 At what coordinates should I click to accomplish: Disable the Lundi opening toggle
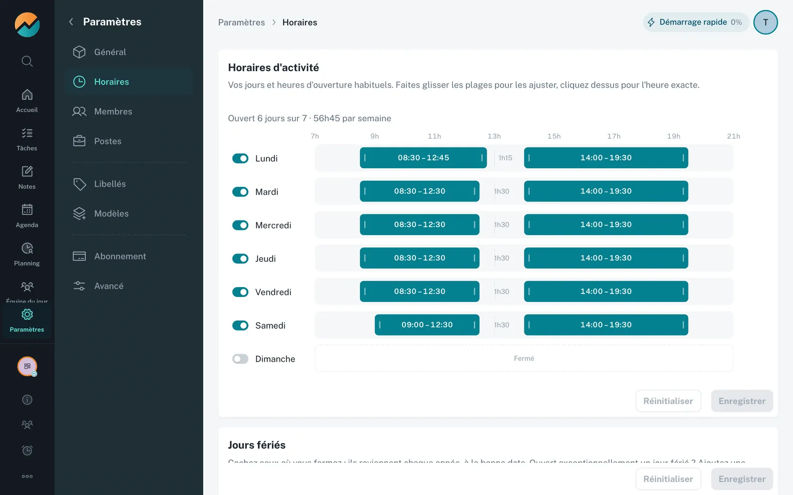[x=240, y=158]
